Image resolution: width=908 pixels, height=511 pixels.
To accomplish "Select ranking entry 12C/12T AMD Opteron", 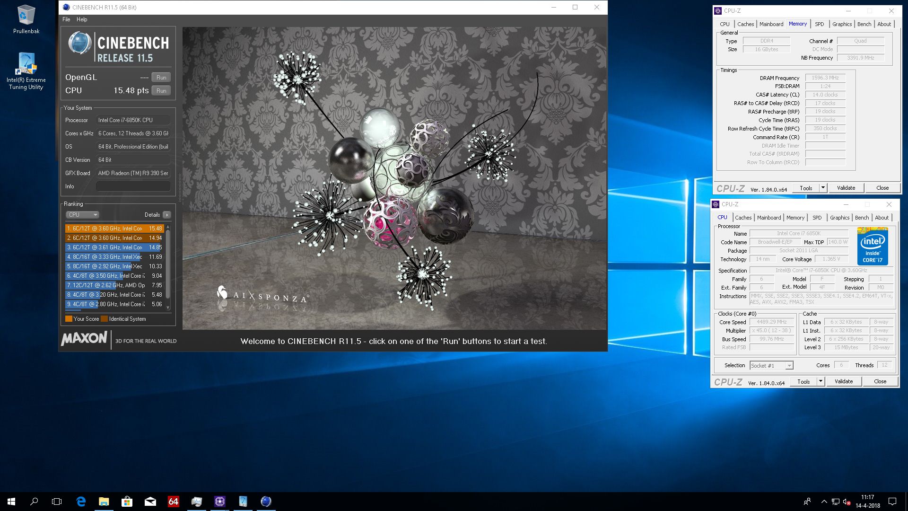I will [114, 285].
